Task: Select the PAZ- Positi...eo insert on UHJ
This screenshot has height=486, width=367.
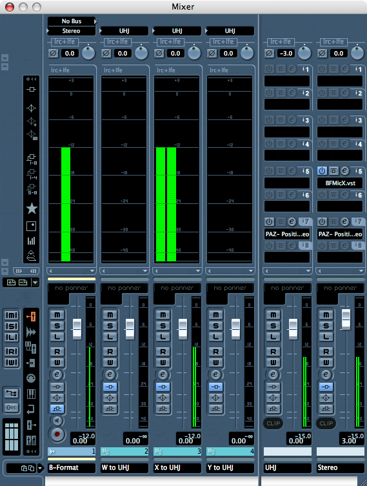Action: coord(287,234)
